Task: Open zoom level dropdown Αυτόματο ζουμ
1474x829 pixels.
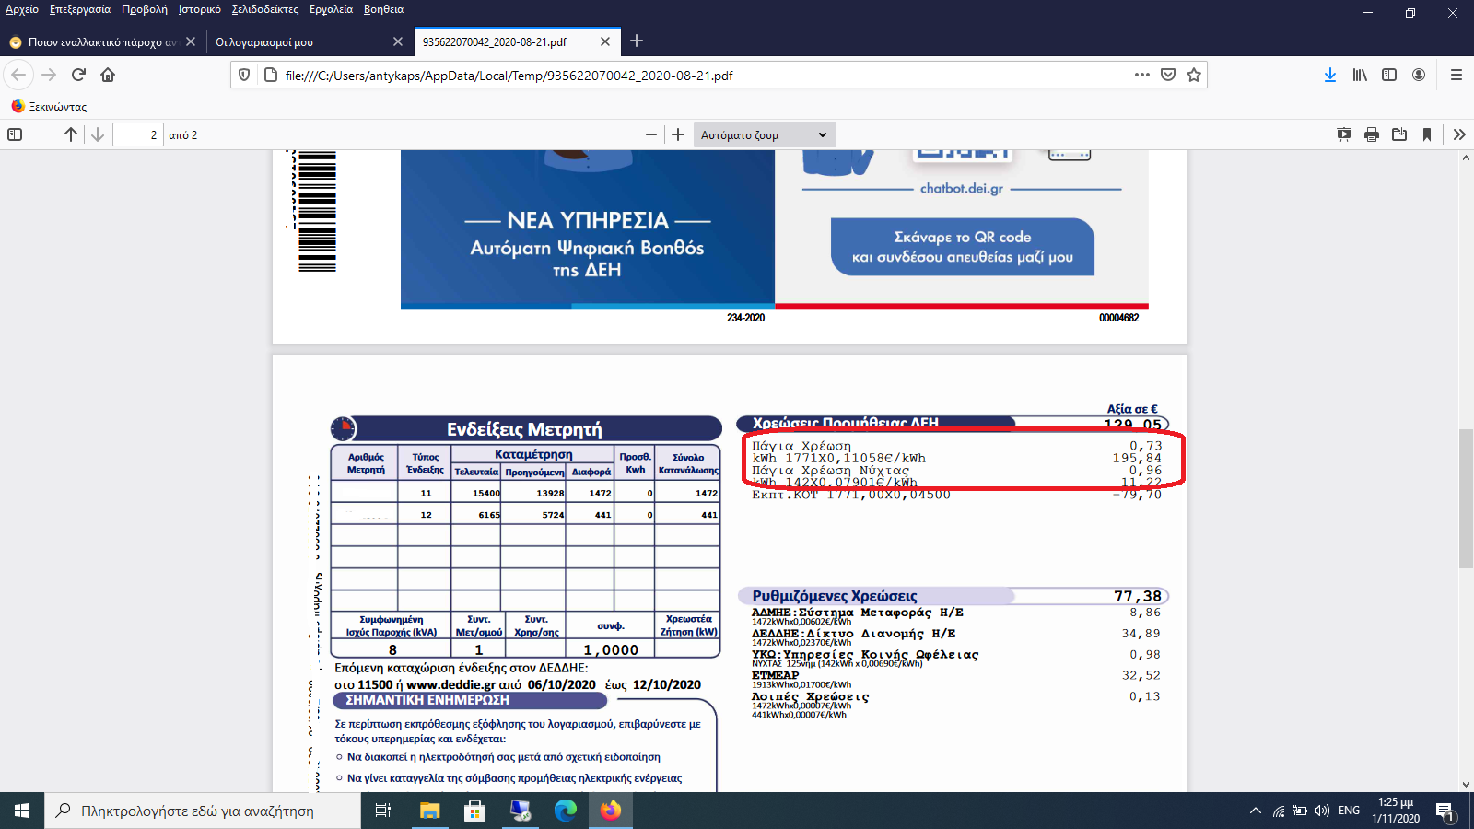Action: pyautogui.click(x=765, y=134)
